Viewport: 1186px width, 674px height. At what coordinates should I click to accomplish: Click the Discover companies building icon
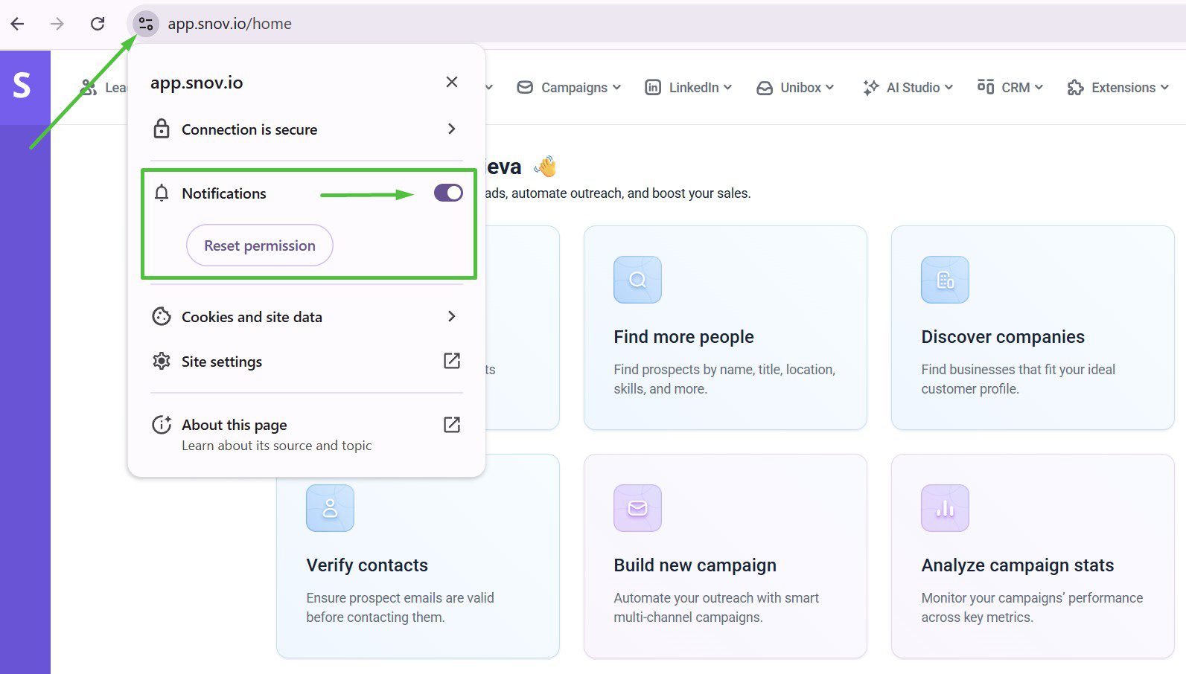945,280
